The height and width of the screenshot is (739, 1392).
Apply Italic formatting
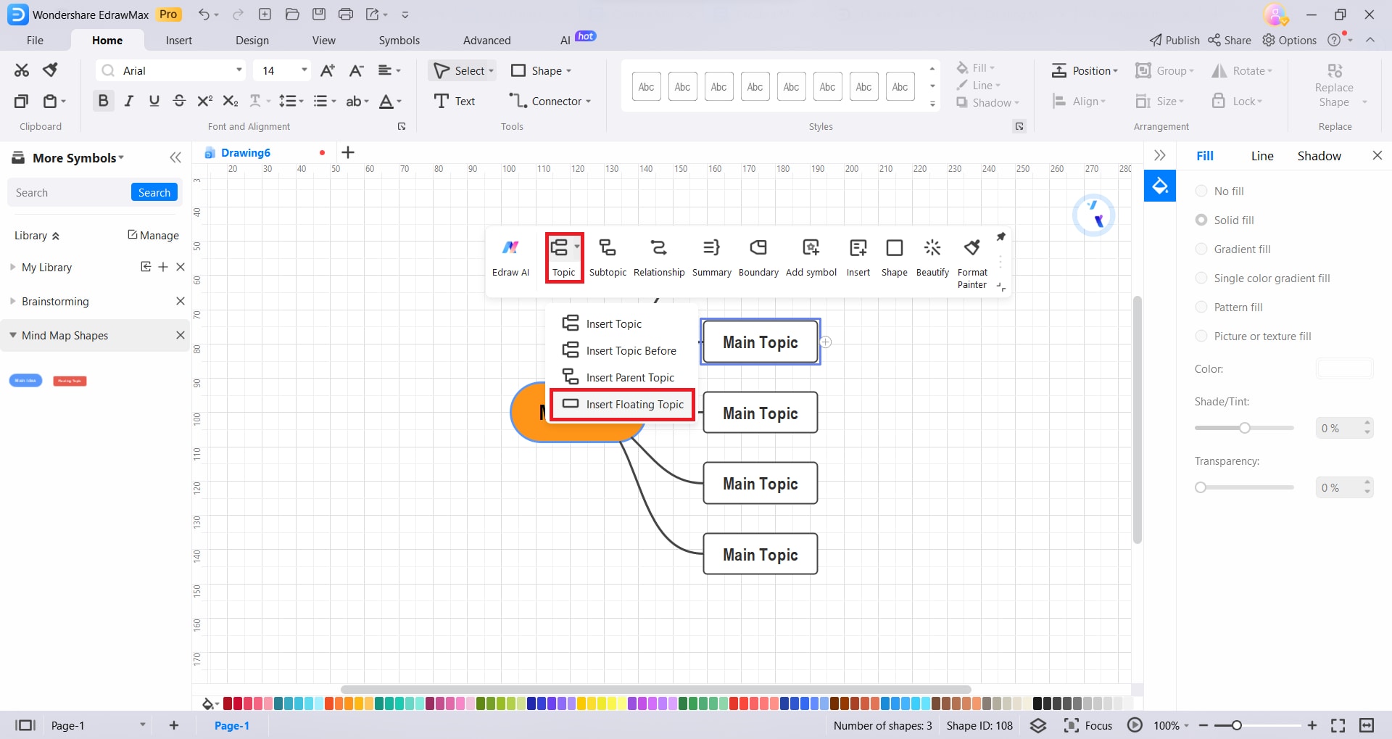tap(129, 101)
